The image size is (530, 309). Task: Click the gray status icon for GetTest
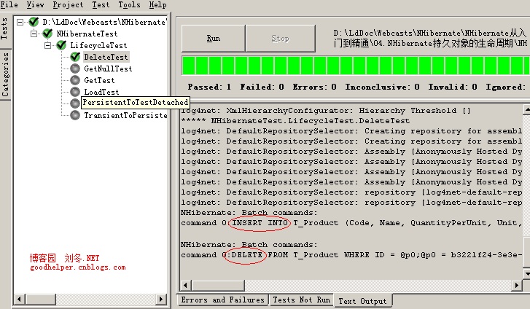[75, 80]
